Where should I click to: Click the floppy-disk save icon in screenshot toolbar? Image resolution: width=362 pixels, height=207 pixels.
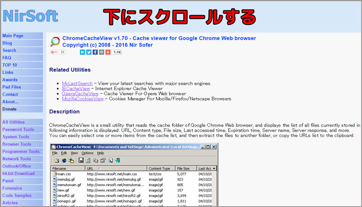click(81, 160)
